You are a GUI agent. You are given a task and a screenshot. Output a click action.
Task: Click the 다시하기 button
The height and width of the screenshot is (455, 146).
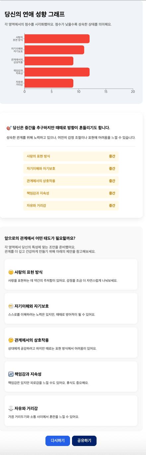click(x=58, y=441)
